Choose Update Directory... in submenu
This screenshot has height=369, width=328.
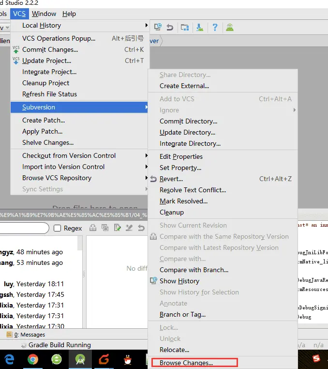pyautogui.click(x=223, y=132)
